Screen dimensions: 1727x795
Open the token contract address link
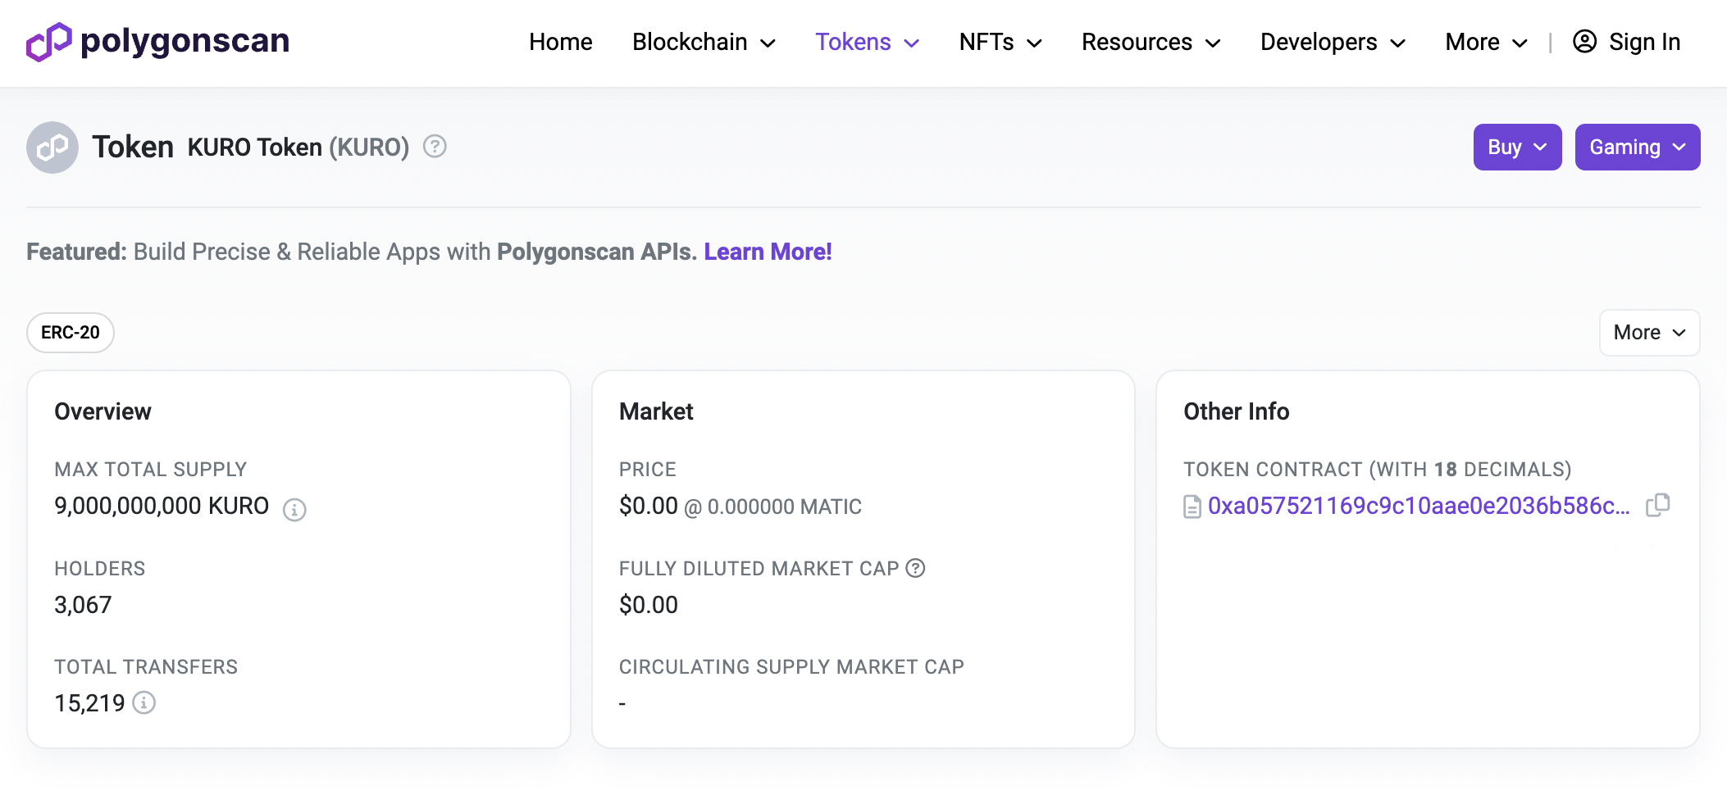1419,507
